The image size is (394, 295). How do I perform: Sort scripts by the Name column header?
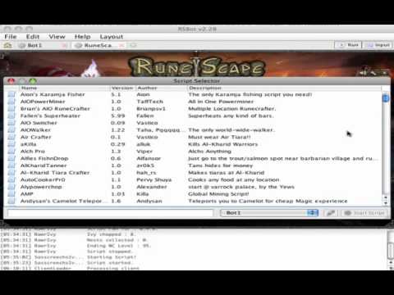pos(65,88)
